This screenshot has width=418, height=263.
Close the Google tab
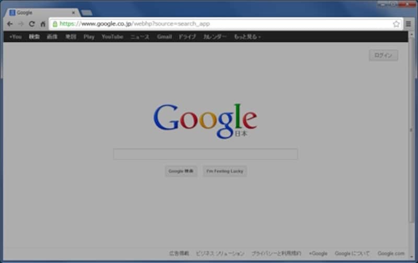coord(73,12)
